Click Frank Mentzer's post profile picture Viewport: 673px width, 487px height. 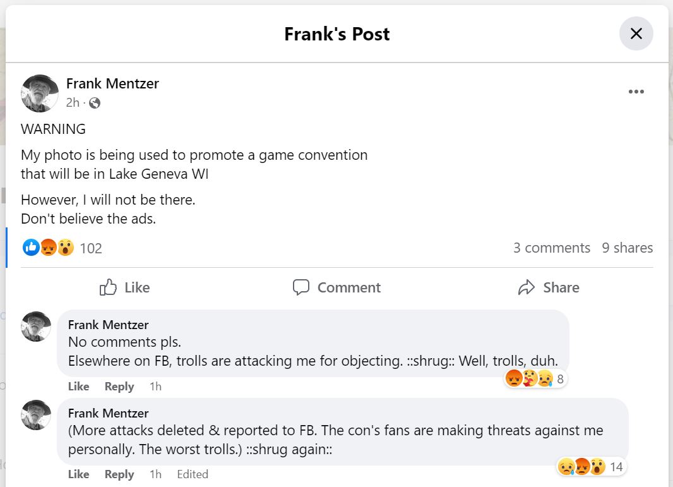coord(40,93)
